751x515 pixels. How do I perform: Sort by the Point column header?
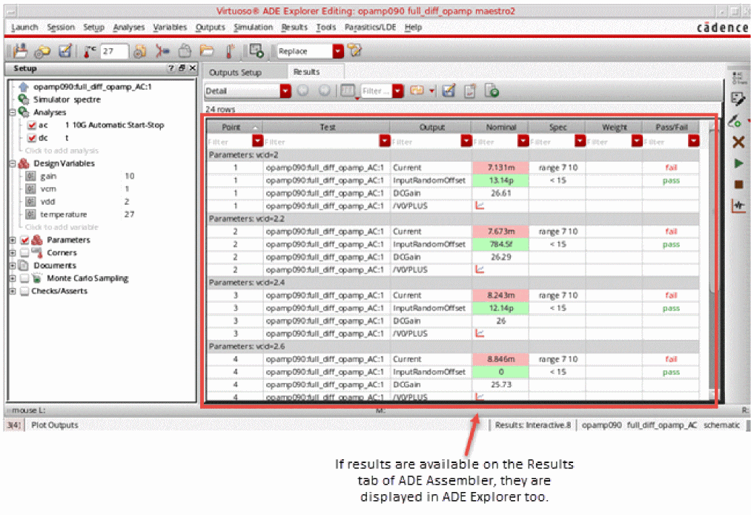[x=235, y=127]
